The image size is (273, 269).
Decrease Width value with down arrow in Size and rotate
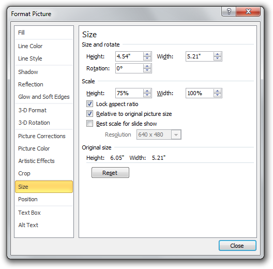click(x=217, y=58)
